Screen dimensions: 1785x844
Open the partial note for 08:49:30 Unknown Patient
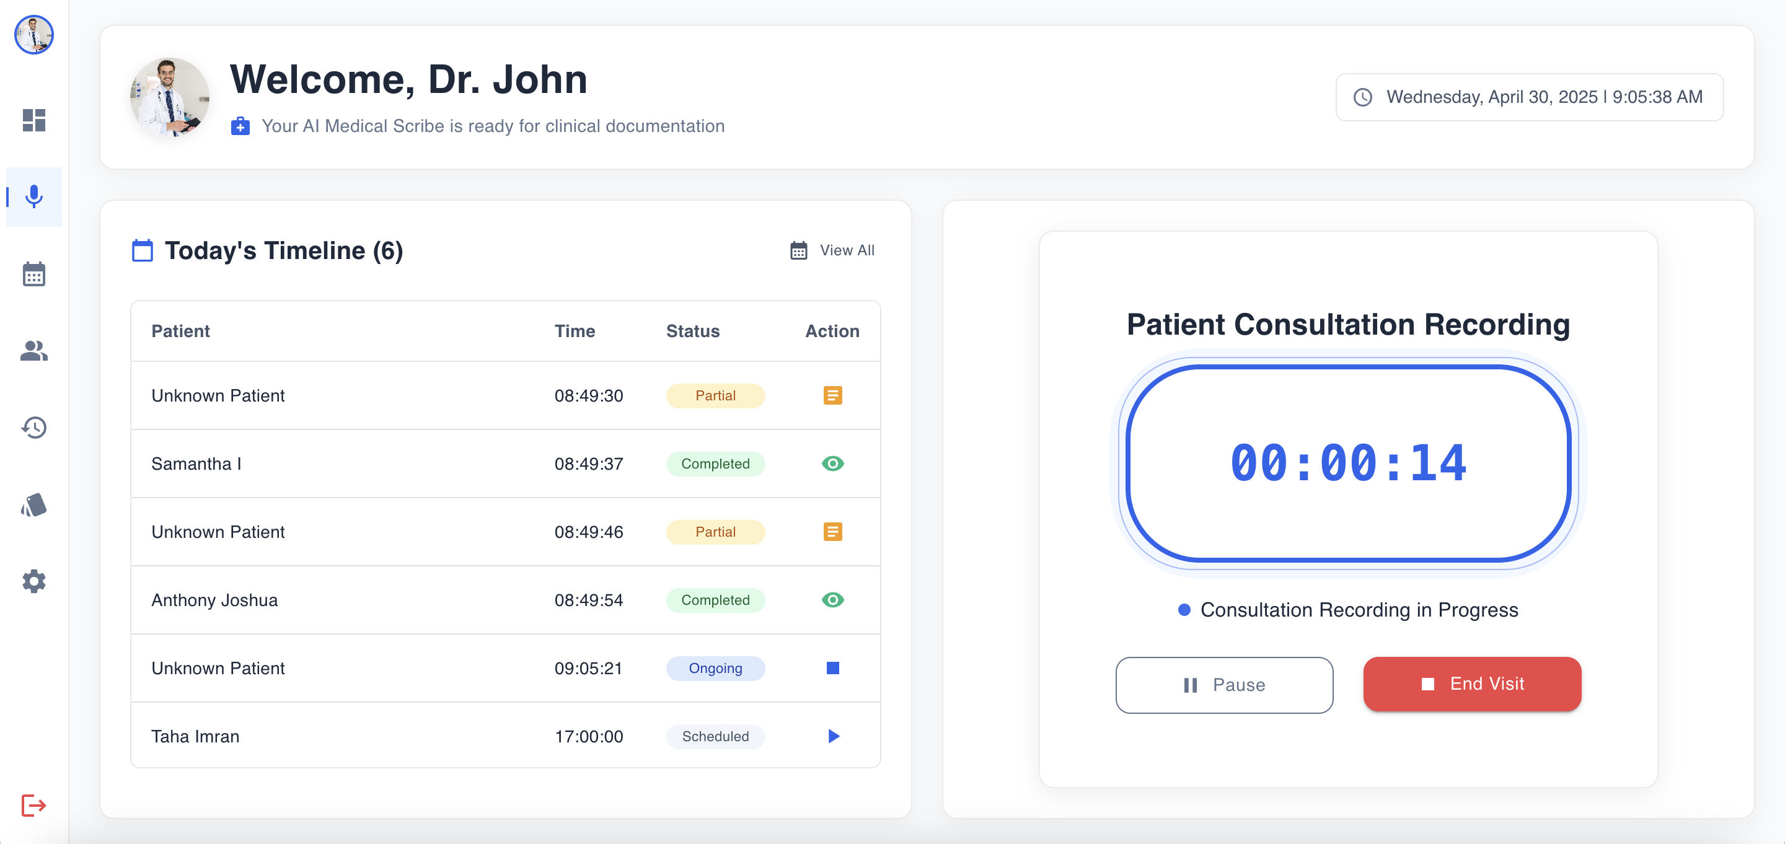[832, 395]
